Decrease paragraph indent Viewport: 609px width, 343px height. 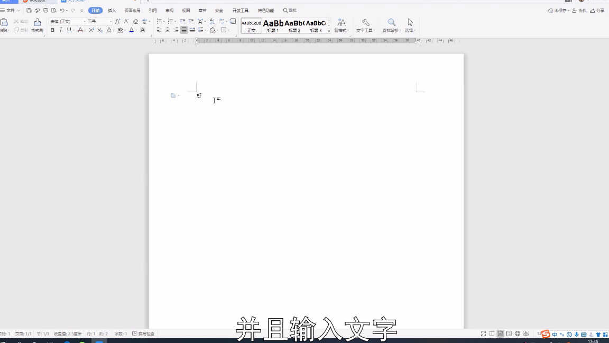(x=182, y=21)
